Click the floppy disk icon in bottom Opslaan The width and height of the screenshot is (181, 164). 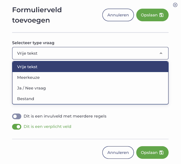pyautogui.click(x=162, y=152)
